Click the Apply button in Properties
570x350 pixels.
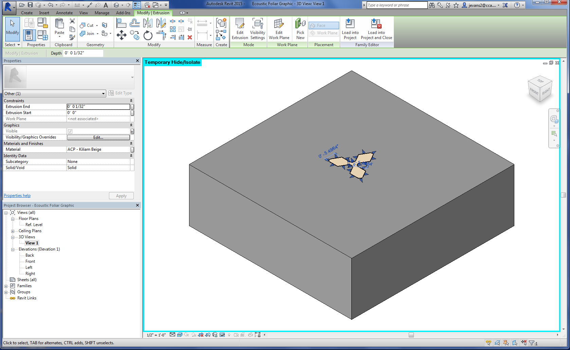tap(121, 196)
